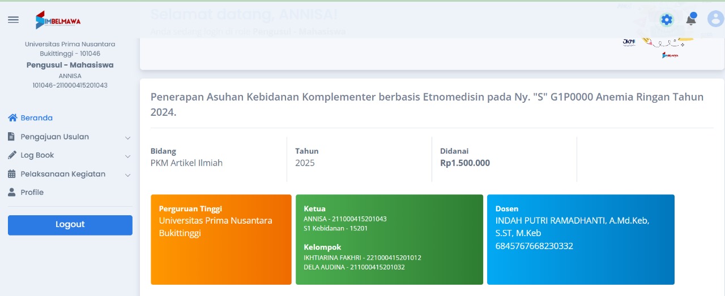Viewport: 725px width, 296px height.
Task: Open the settings gear icon
Action: click(667, 20)
